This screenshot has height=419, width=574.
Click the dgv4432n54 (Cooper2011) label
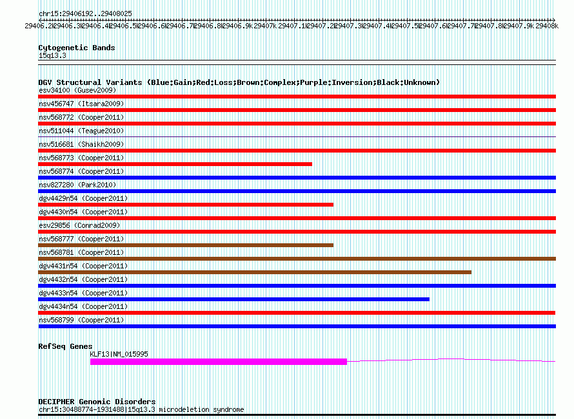pyautogui.click(x=83, y=279)
